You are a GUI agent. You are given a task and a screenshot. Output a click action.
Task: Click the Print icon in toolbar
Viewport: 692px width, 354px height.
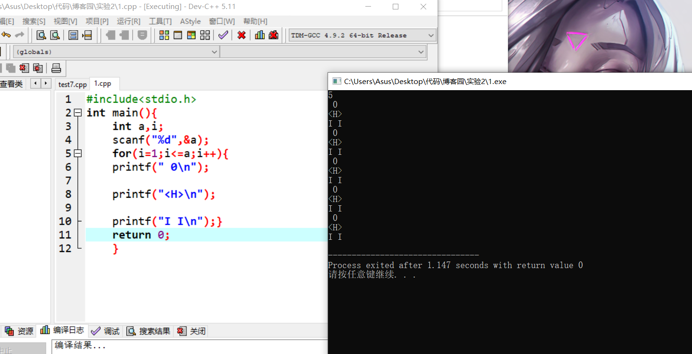[x=56, y=68]
